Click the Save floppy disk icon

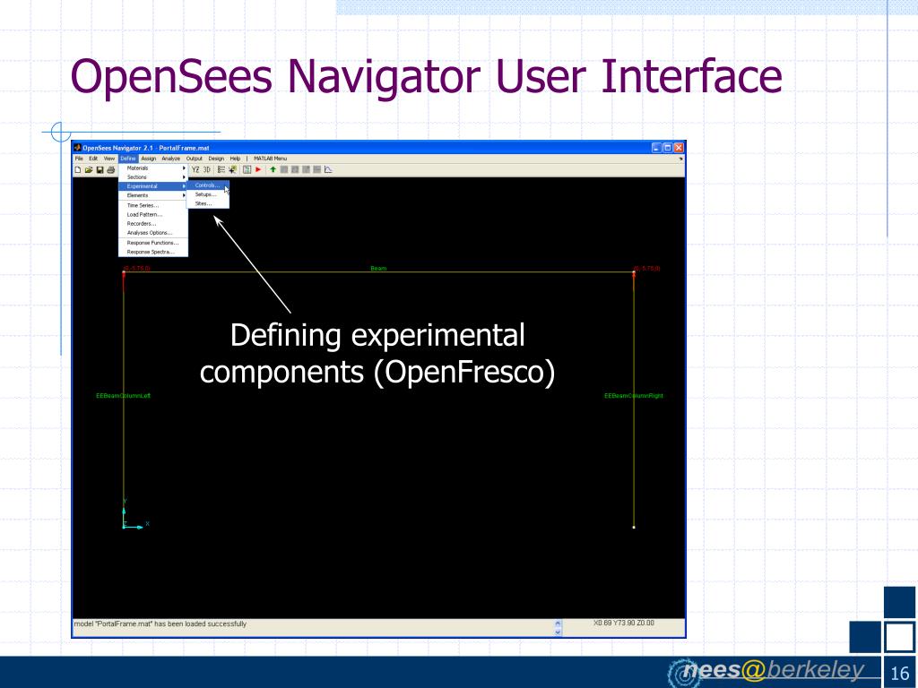(x=100, y=169)
